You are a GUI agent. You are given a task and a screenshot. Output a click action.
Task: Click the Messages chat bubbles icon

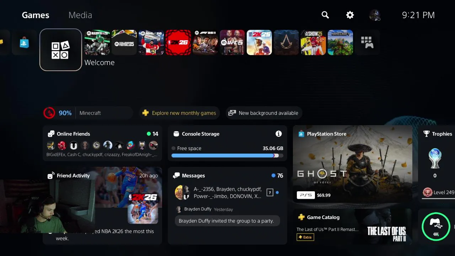pyautogui.click(x=176, y=176)
